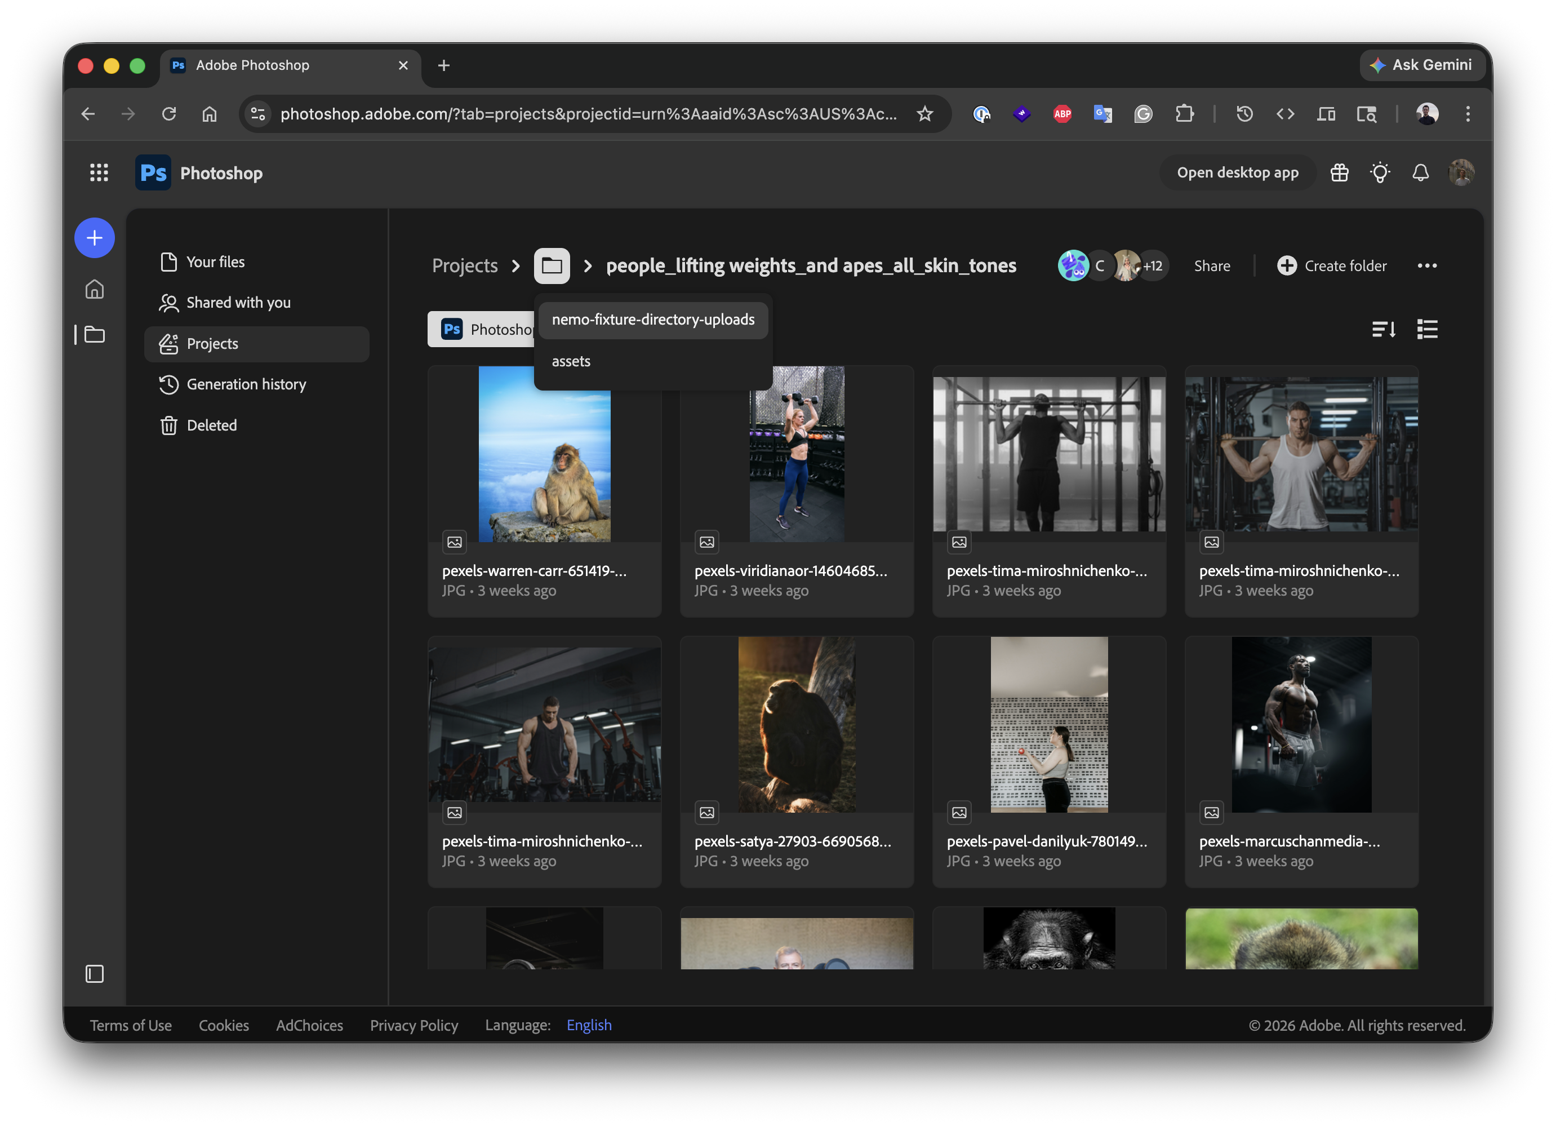
Task: Reload the page
Action: (x=169, y=114)
